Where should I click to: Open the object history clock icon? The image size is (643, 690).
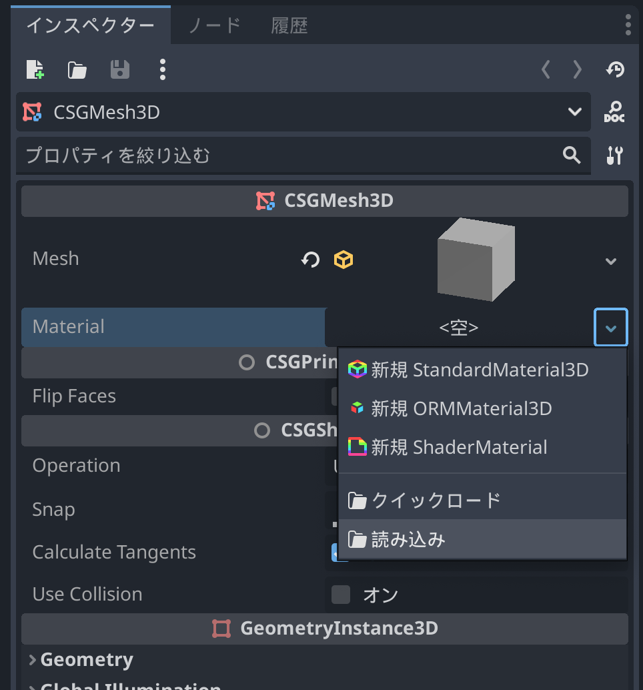click(615, 69)
